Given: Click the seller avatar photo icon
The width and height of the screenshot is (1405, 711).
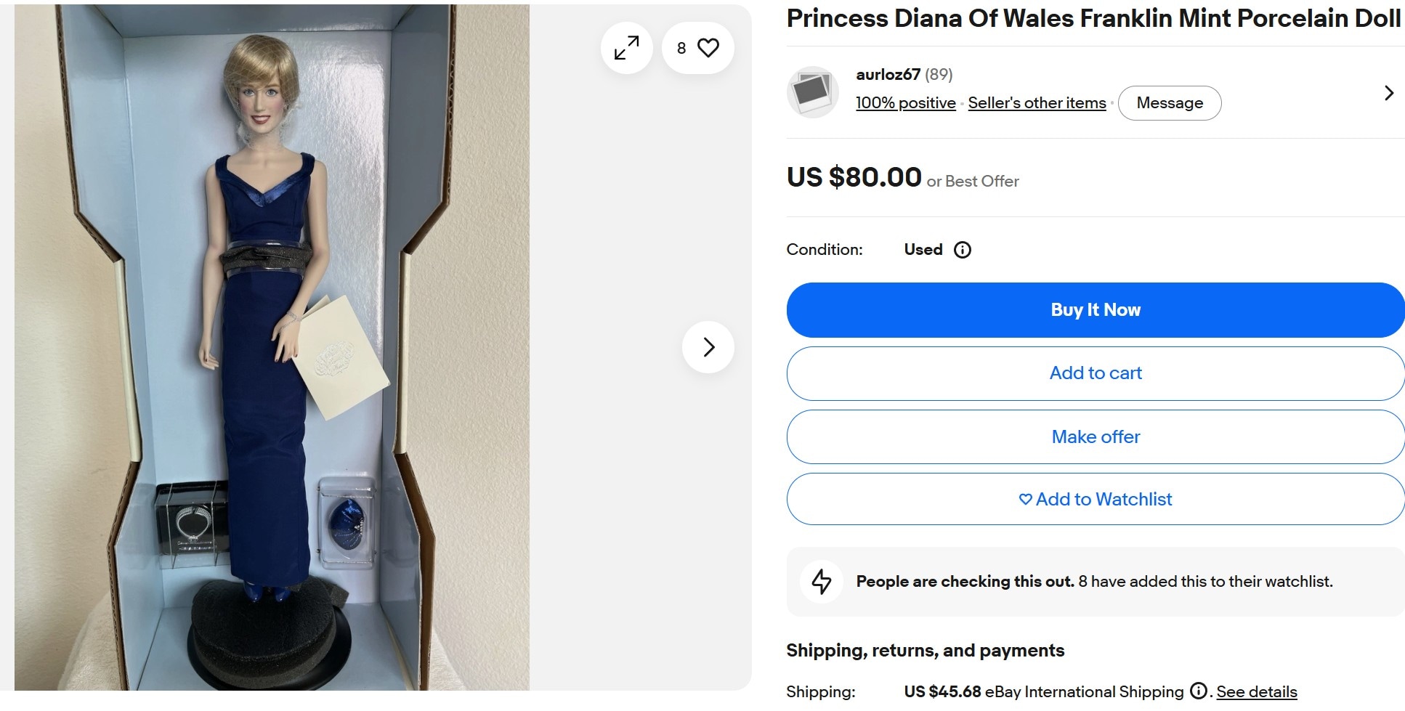Looking at the screenshot, I should click(813, 92).
